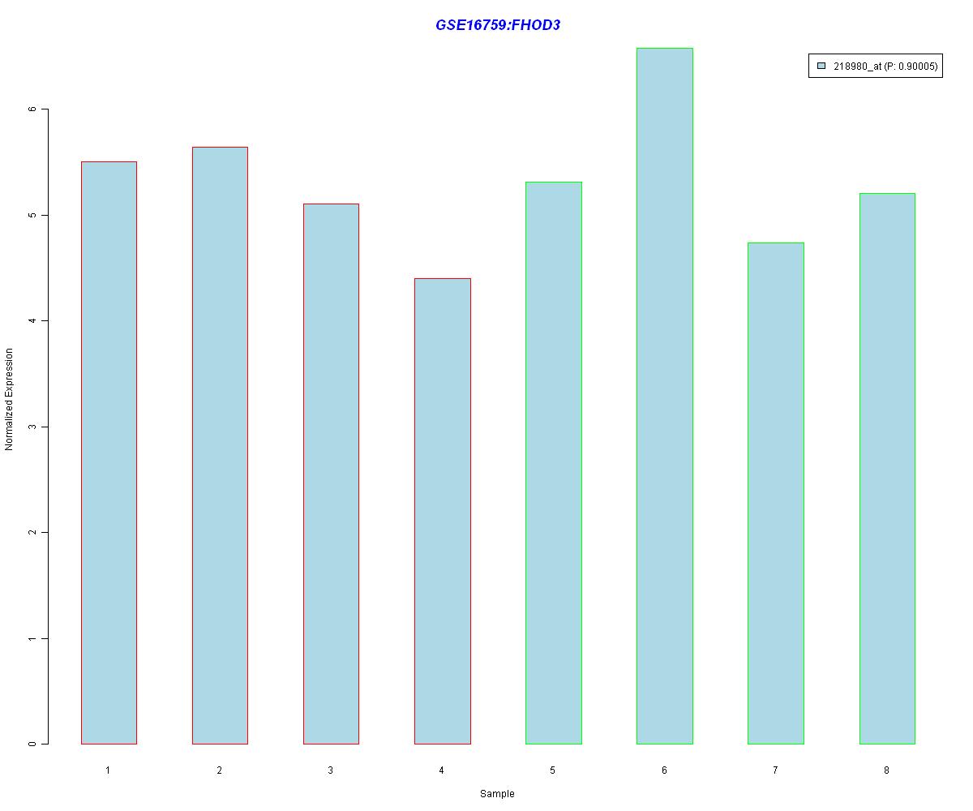Click the y-axis tick label 1

pyautogui.click(x=33, y=639)
